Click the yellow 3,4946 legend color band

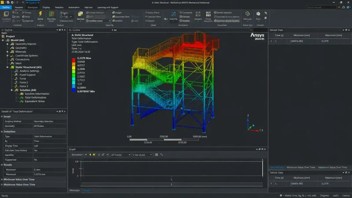pos(73,68)
